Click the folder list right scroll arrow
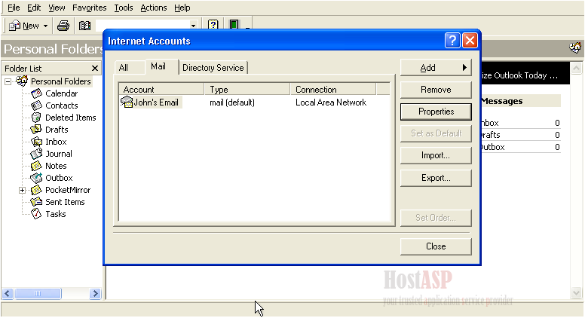585x318 pixels. [x=95, y=293]
